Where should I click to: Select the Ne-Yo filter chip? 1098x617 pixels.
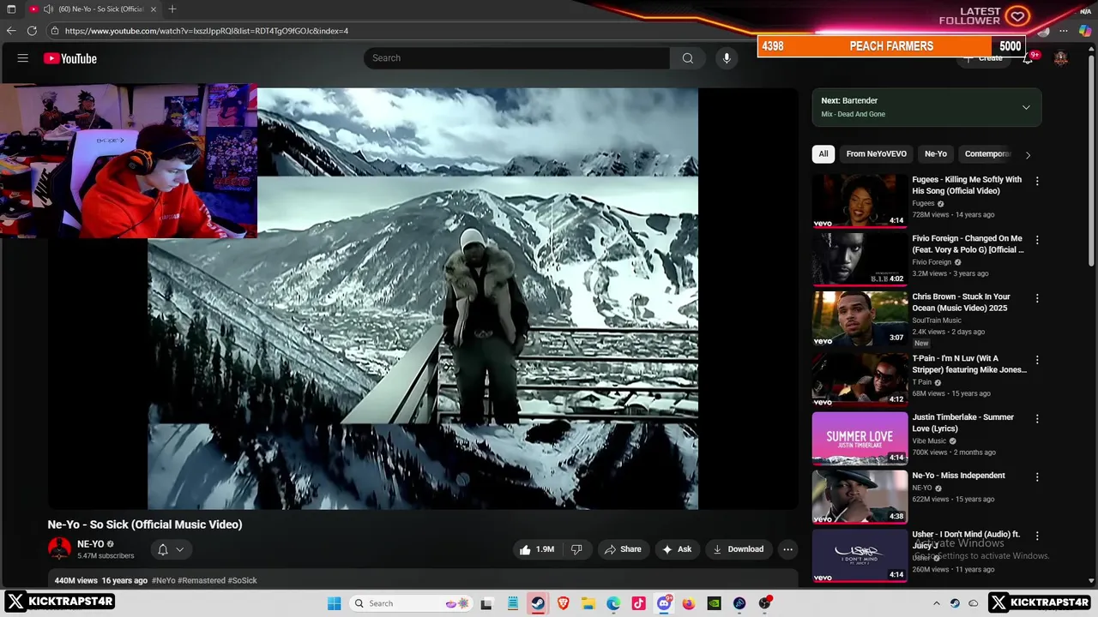[936, 154]
